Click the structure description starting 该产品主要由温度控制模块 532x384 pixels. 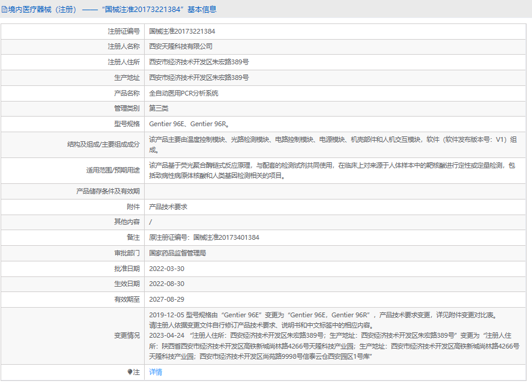point(333,145)
